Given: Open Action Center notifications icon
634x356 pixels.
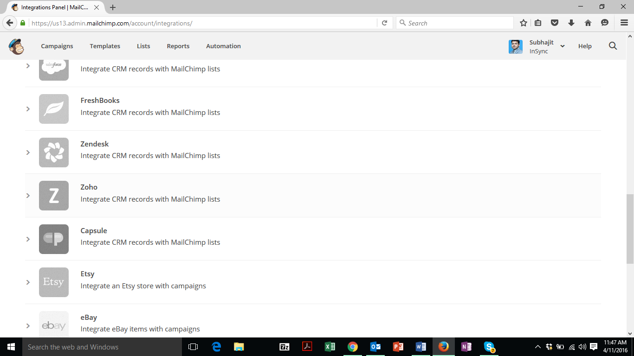Looking at the screenshot, I should (x=594, y=347).
